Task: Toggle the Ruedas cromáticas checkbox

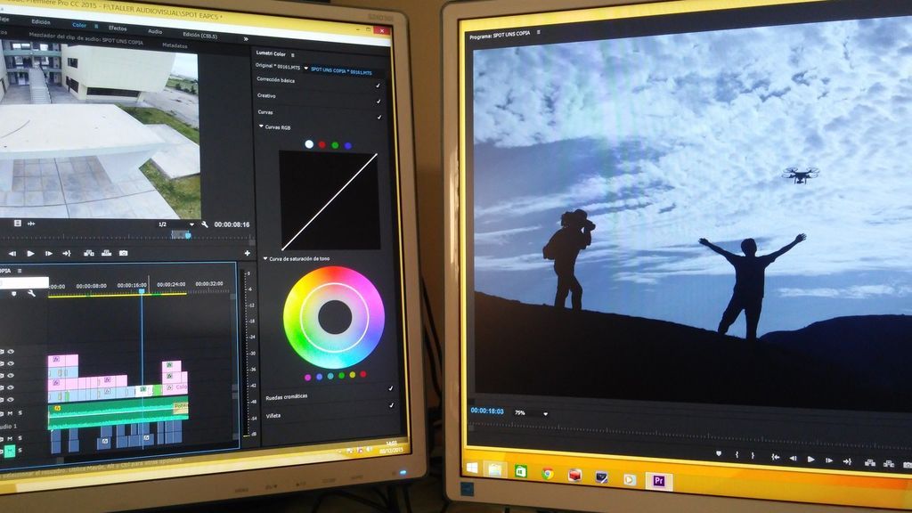Action: (391, 388)
